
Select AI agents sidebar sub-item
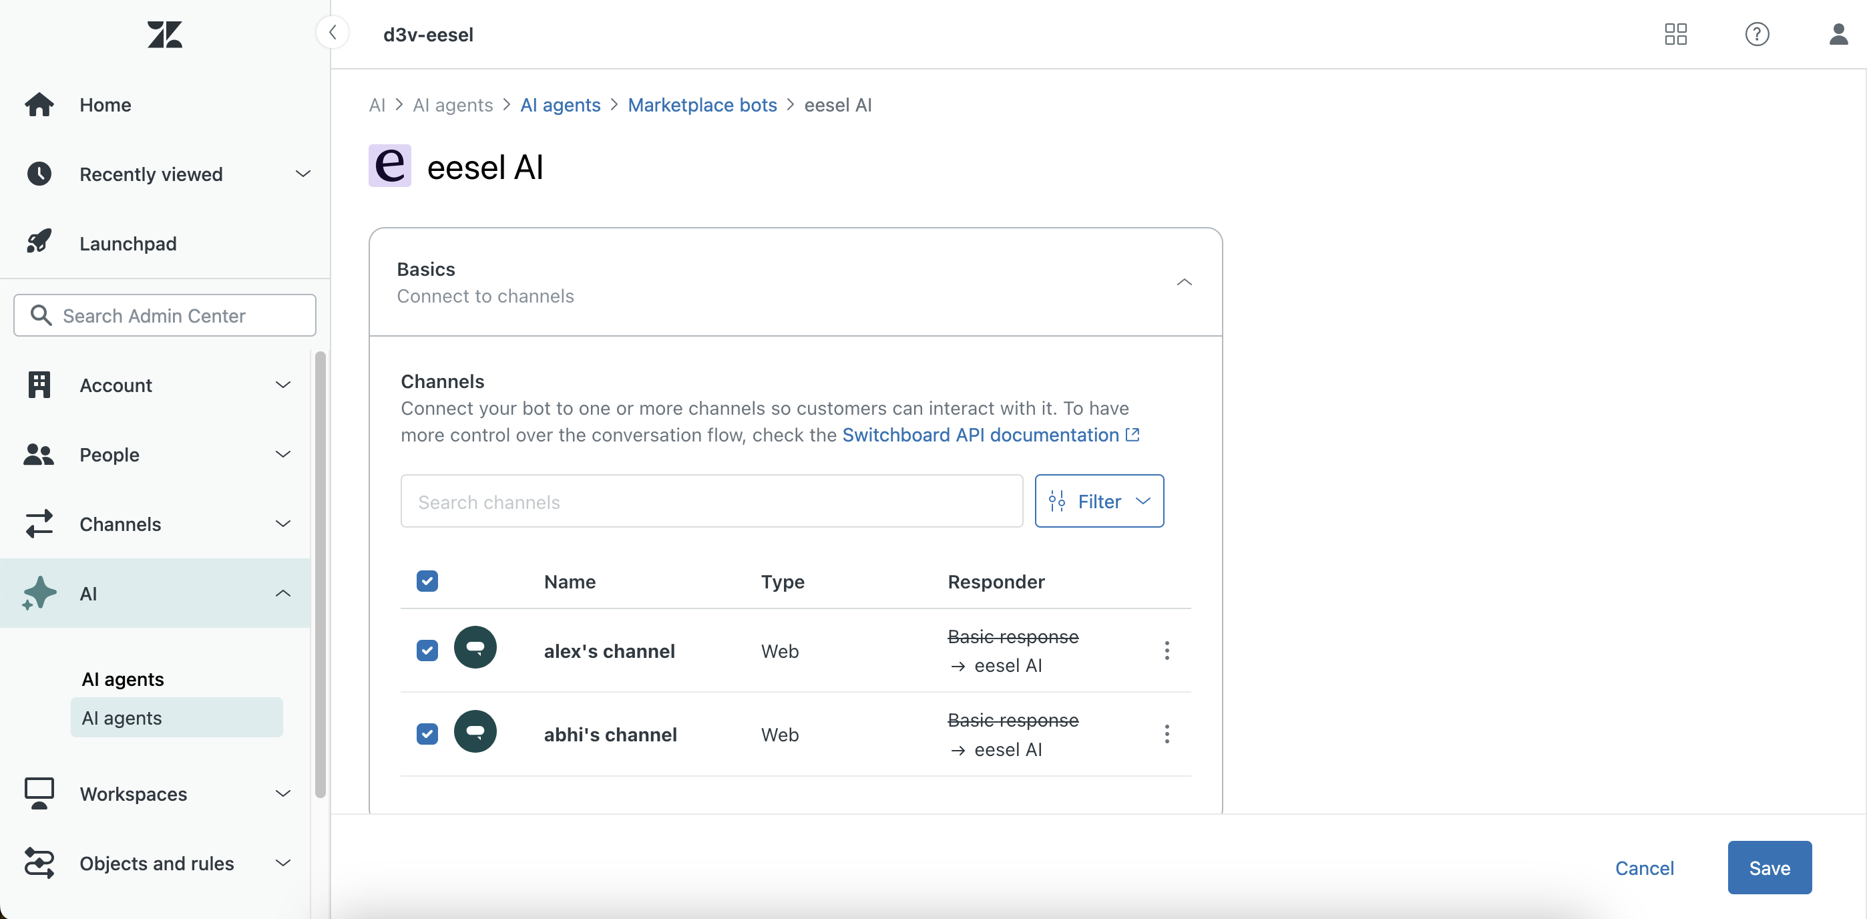(176, 717)
